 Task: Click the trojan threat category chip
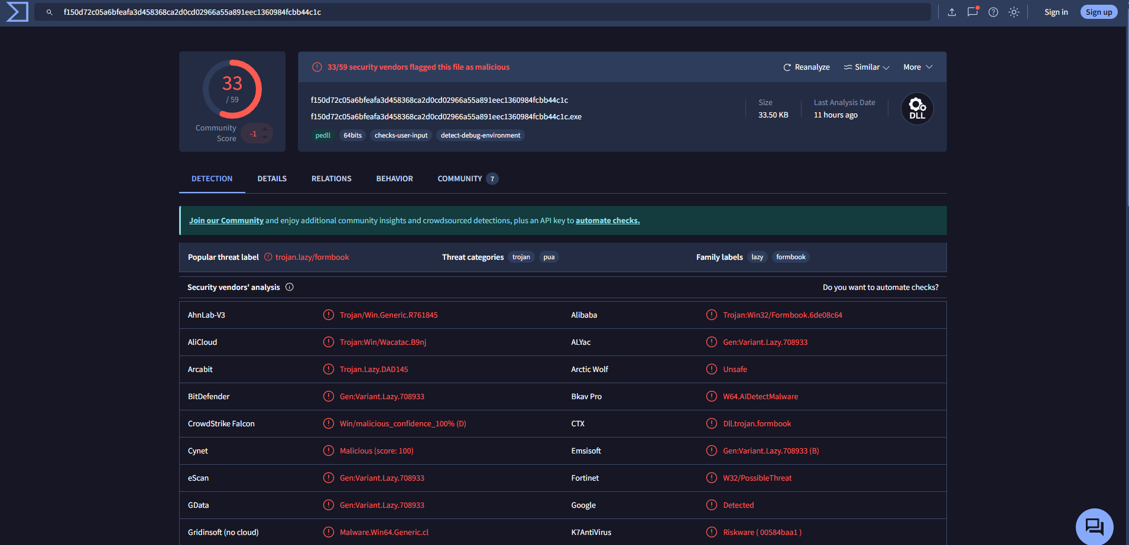pos(521,257)
